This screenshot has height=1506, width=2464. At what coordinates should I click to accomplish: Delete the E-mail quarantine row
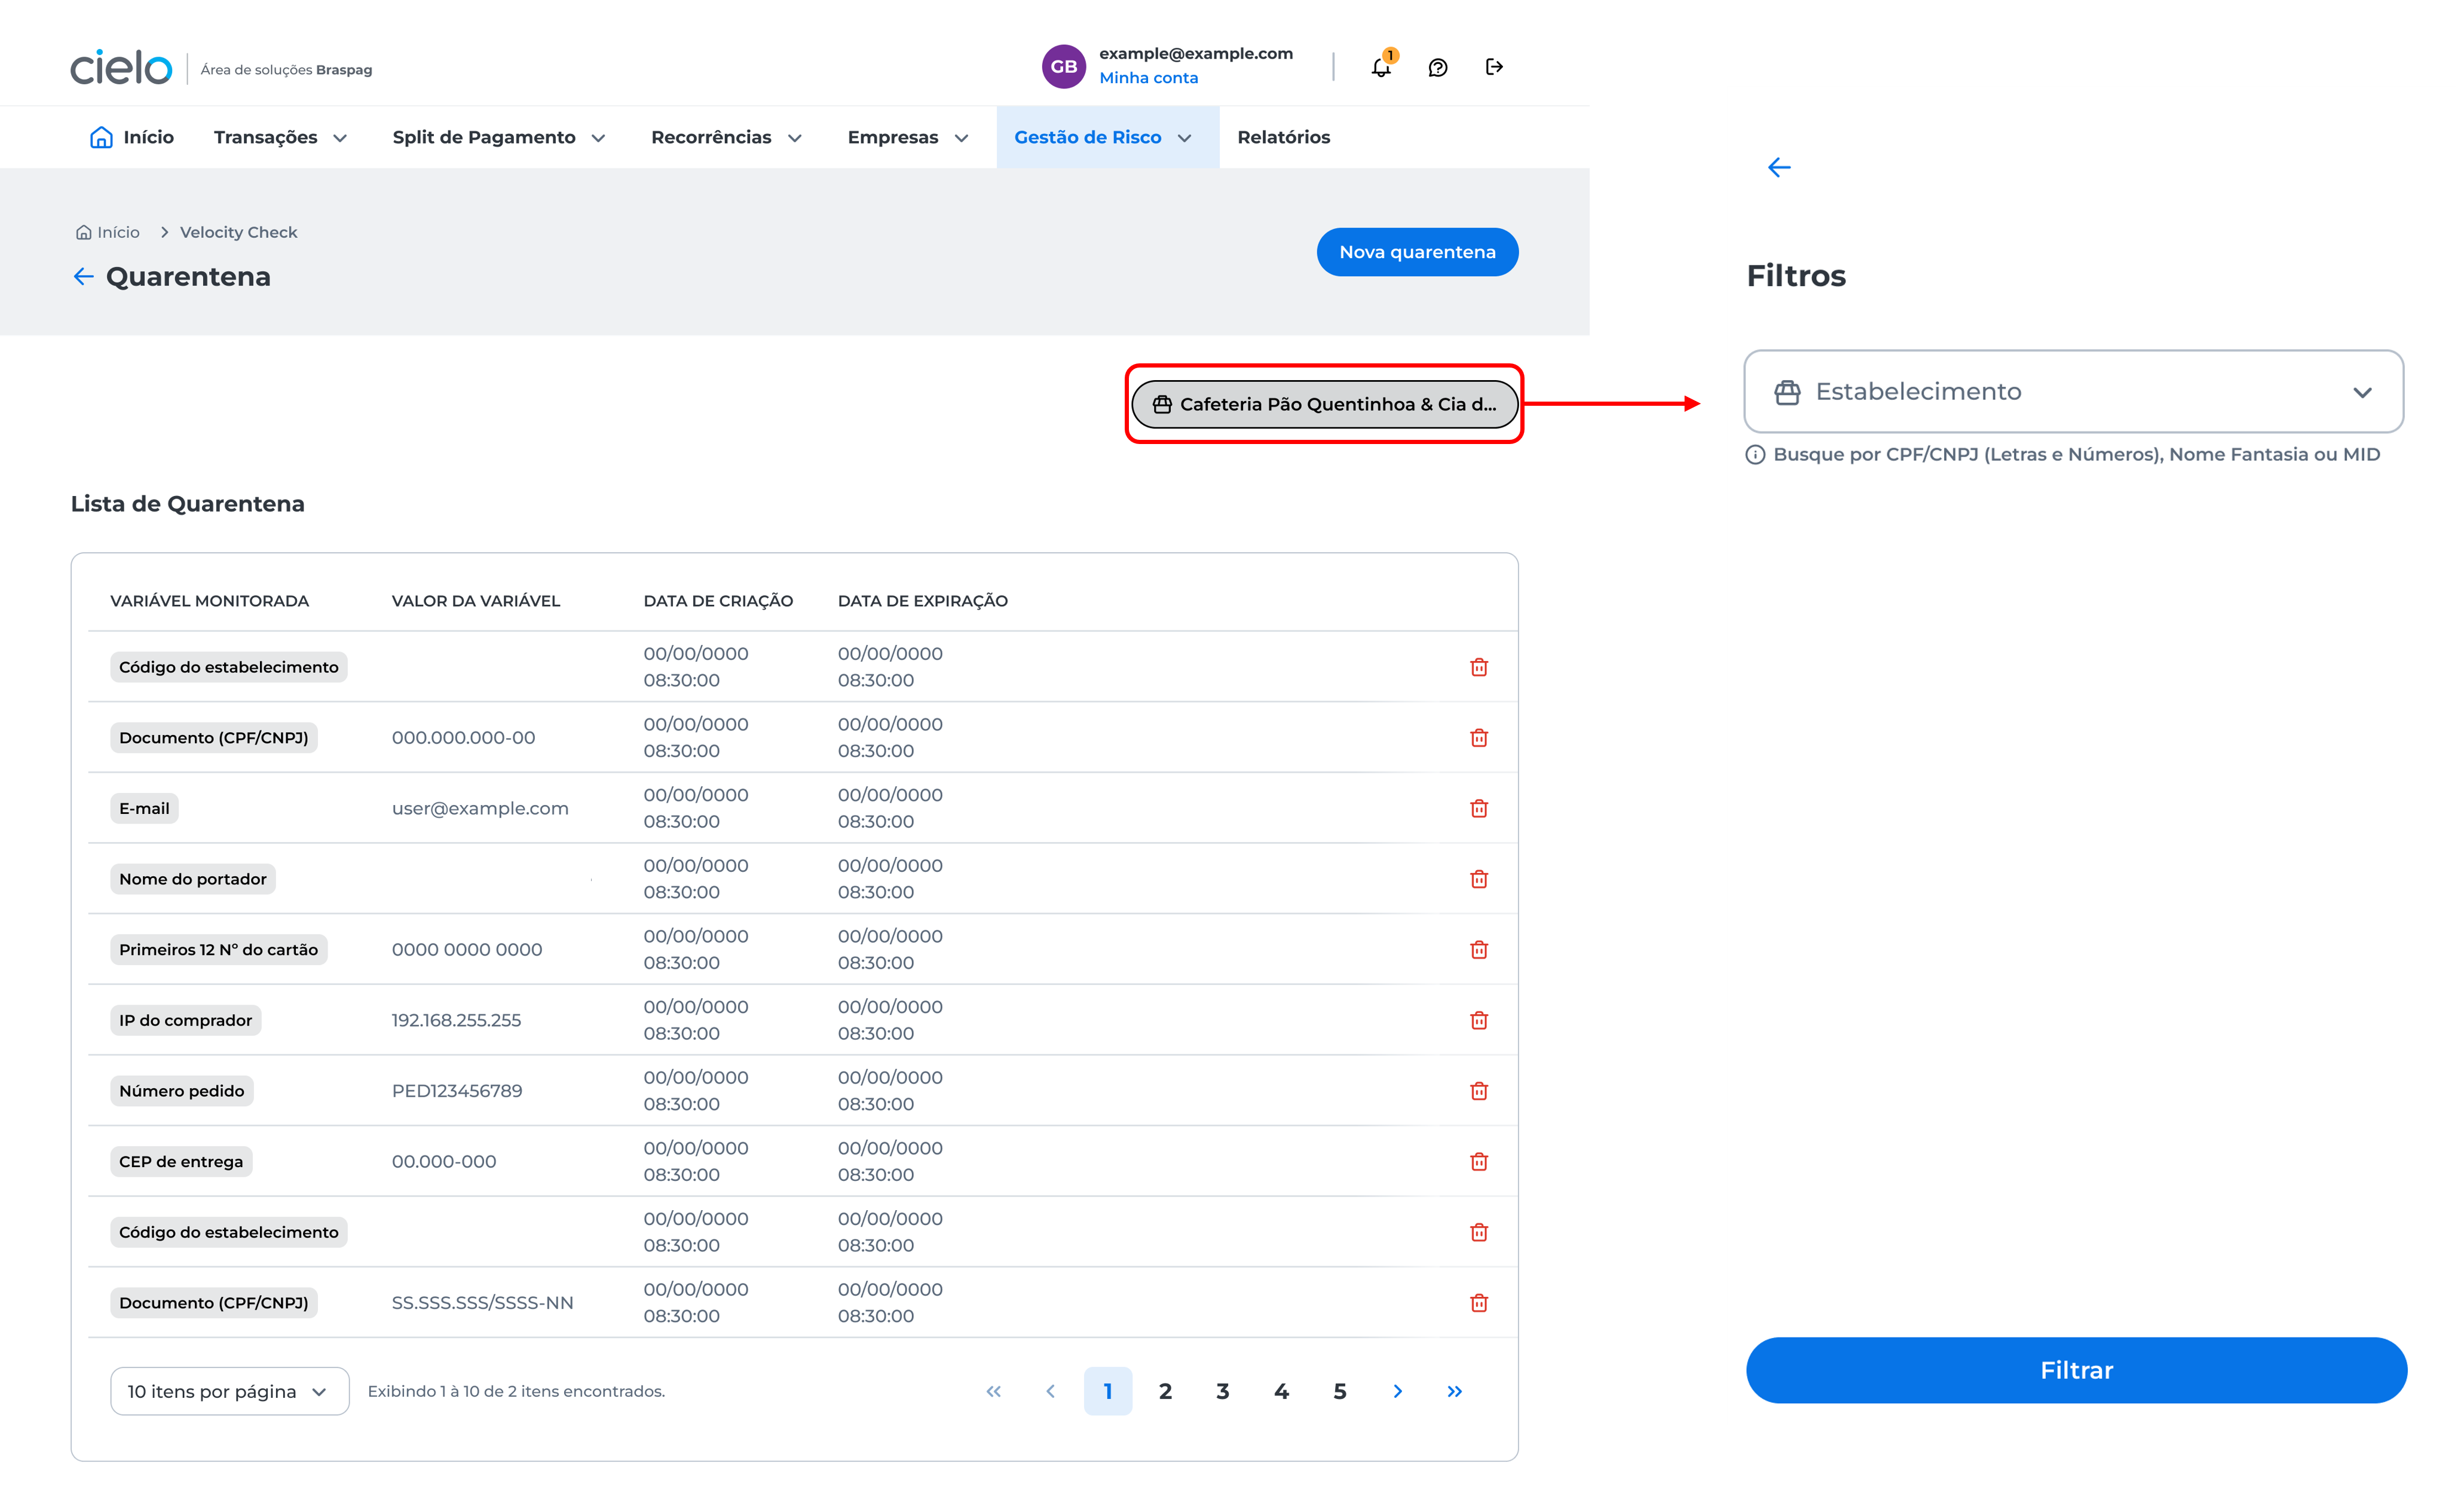(x=1479, y=808)
